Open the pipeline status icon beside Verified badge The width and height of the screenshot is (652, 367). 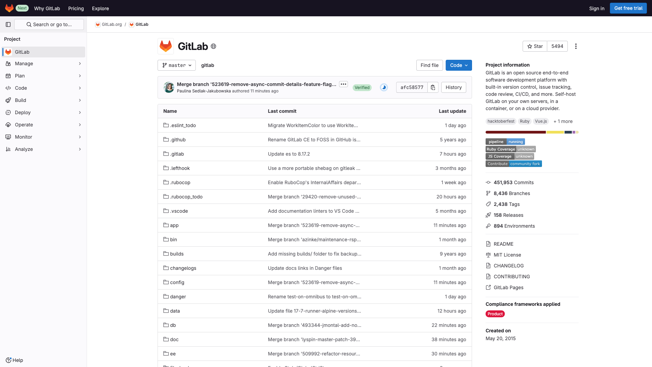[x=383, y=87]
